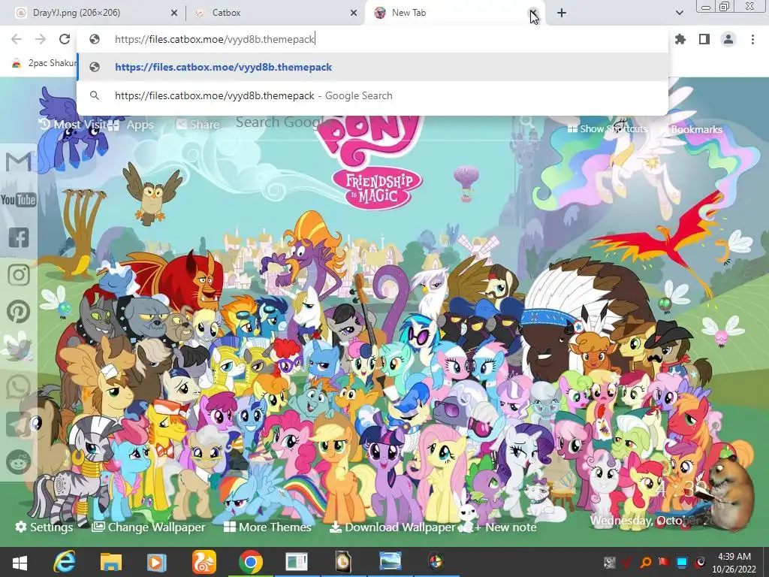The image size is (769, 577).
Task: Click the address bar URL field
Action: 372,39
